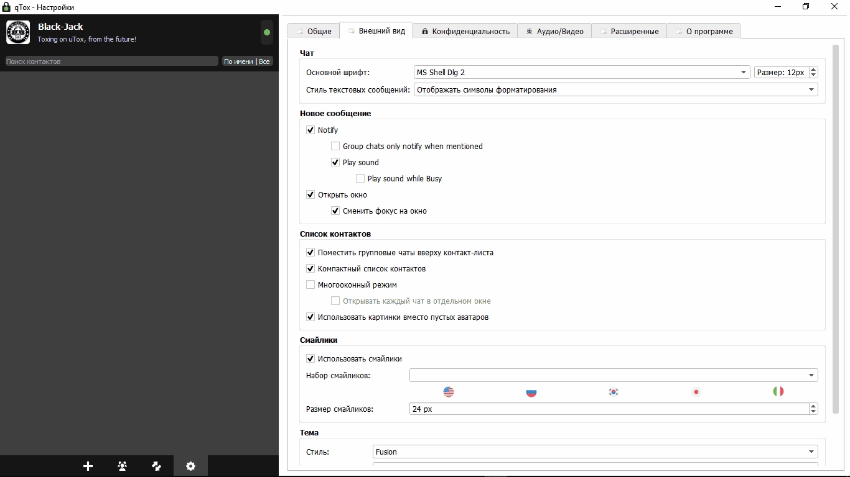The height and width of the screenshot is (477, 850).
Task: Toggle the Открыть окно checkbox
Action: (311, 195)
